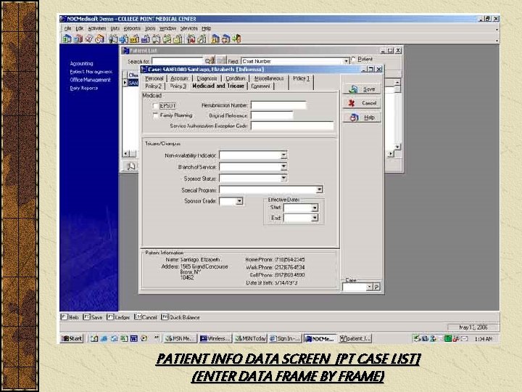Click the icon at bottom-left of Patient List window

(x=130, y=166)
